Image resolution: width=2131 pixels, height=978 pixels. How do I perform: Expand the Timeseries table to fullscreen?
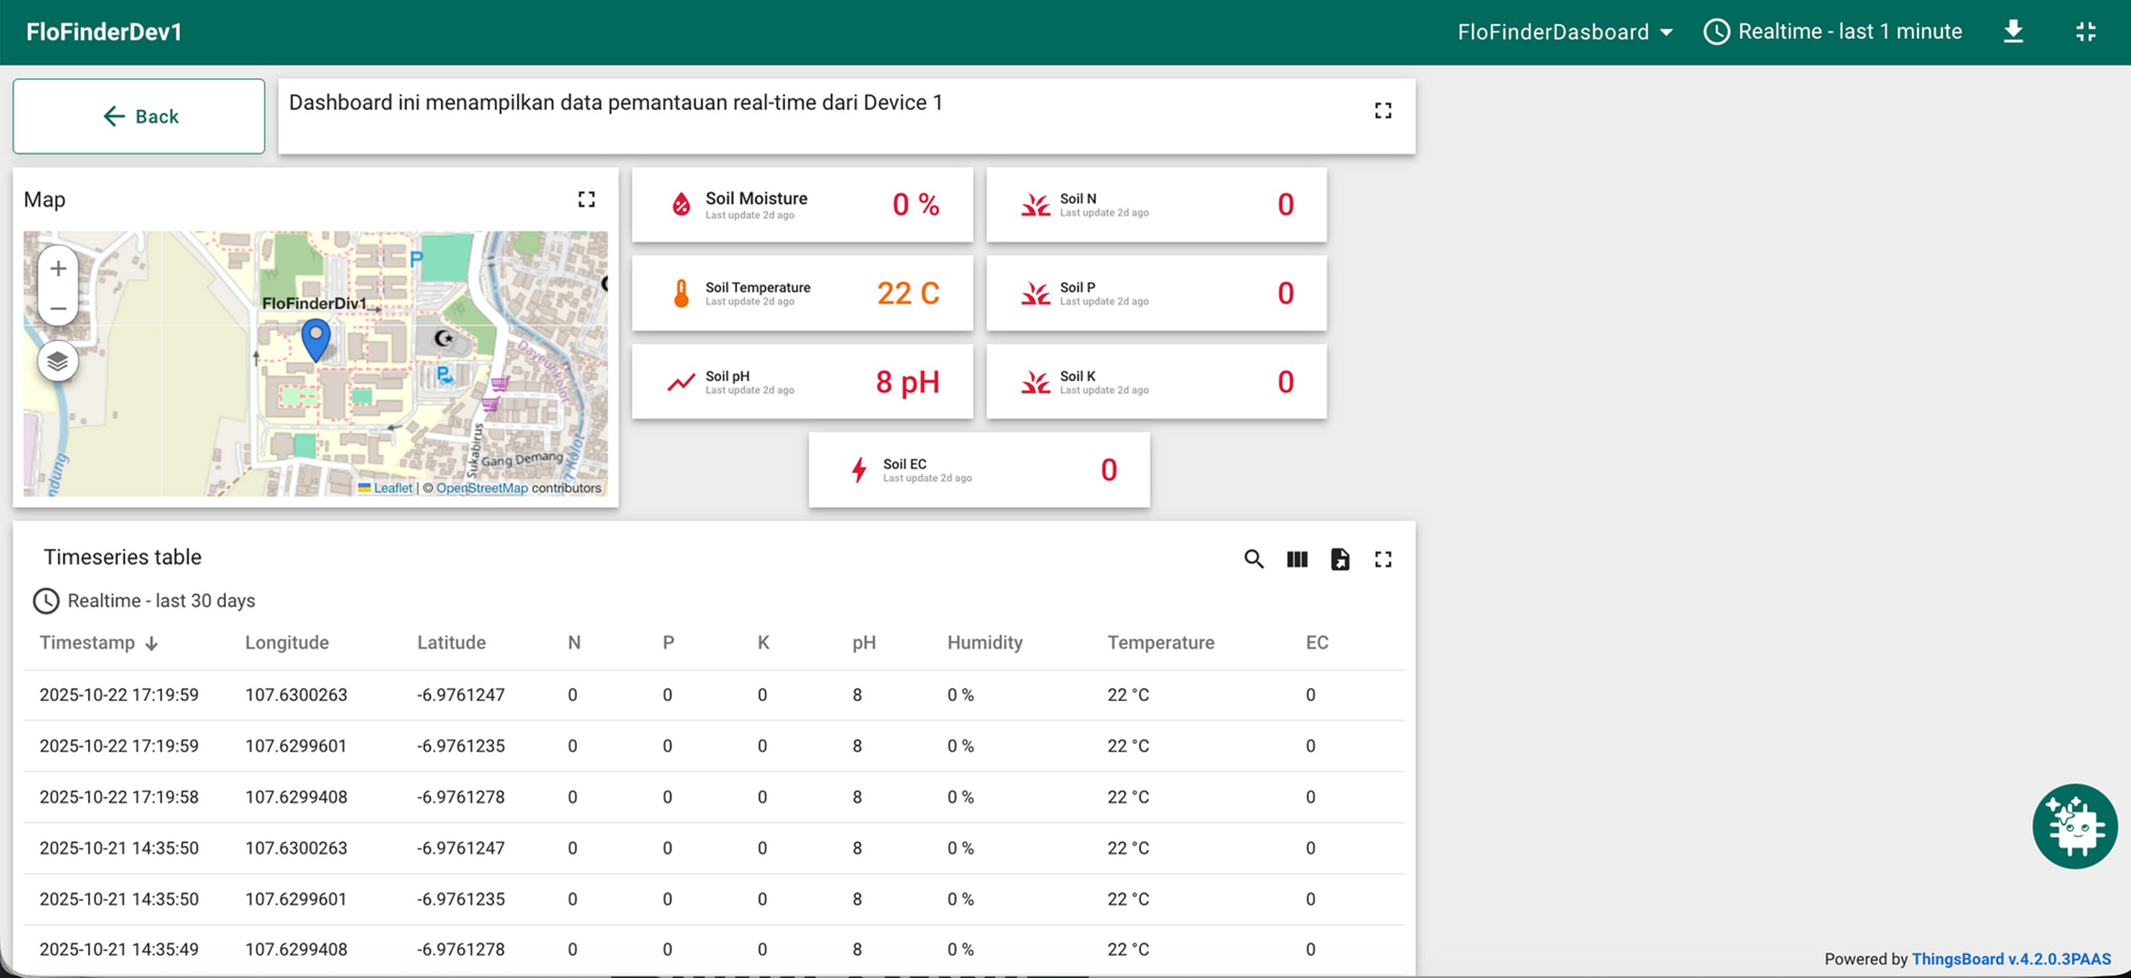tap(1383, 559)
